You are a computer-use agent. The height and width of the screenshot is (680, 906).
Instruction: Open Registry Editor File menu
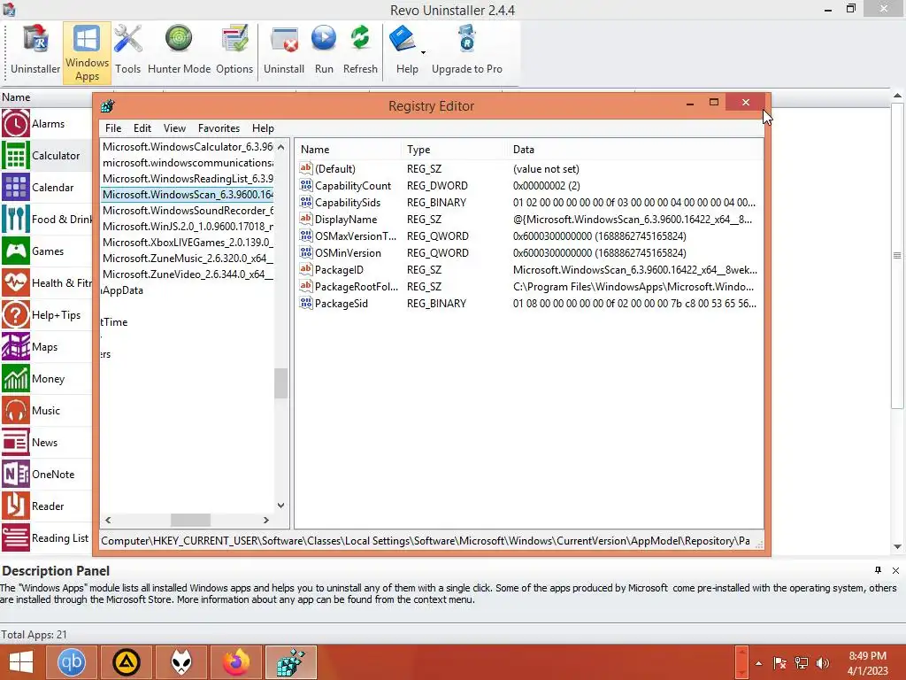point(113,128)
